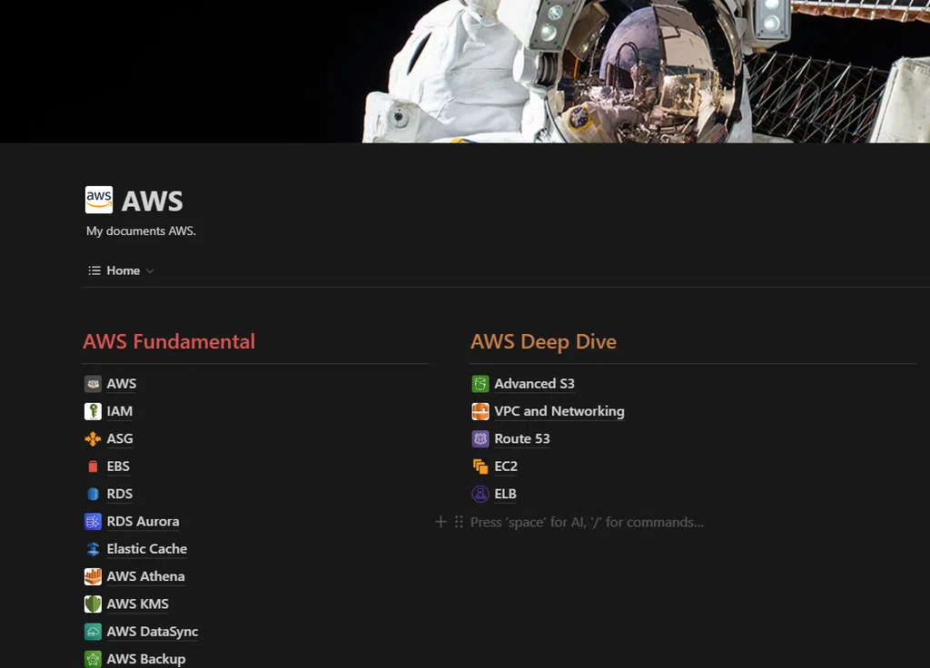Image resolution: width=930 pixels, height=668 pixels.
Task: Click the AWS logo page icon
Action: pos(99,200)
